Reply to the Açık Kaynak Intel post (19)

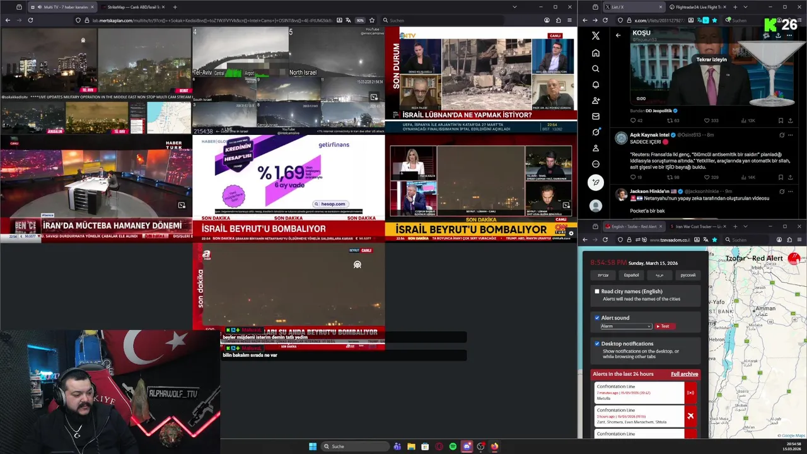point(636,177)
